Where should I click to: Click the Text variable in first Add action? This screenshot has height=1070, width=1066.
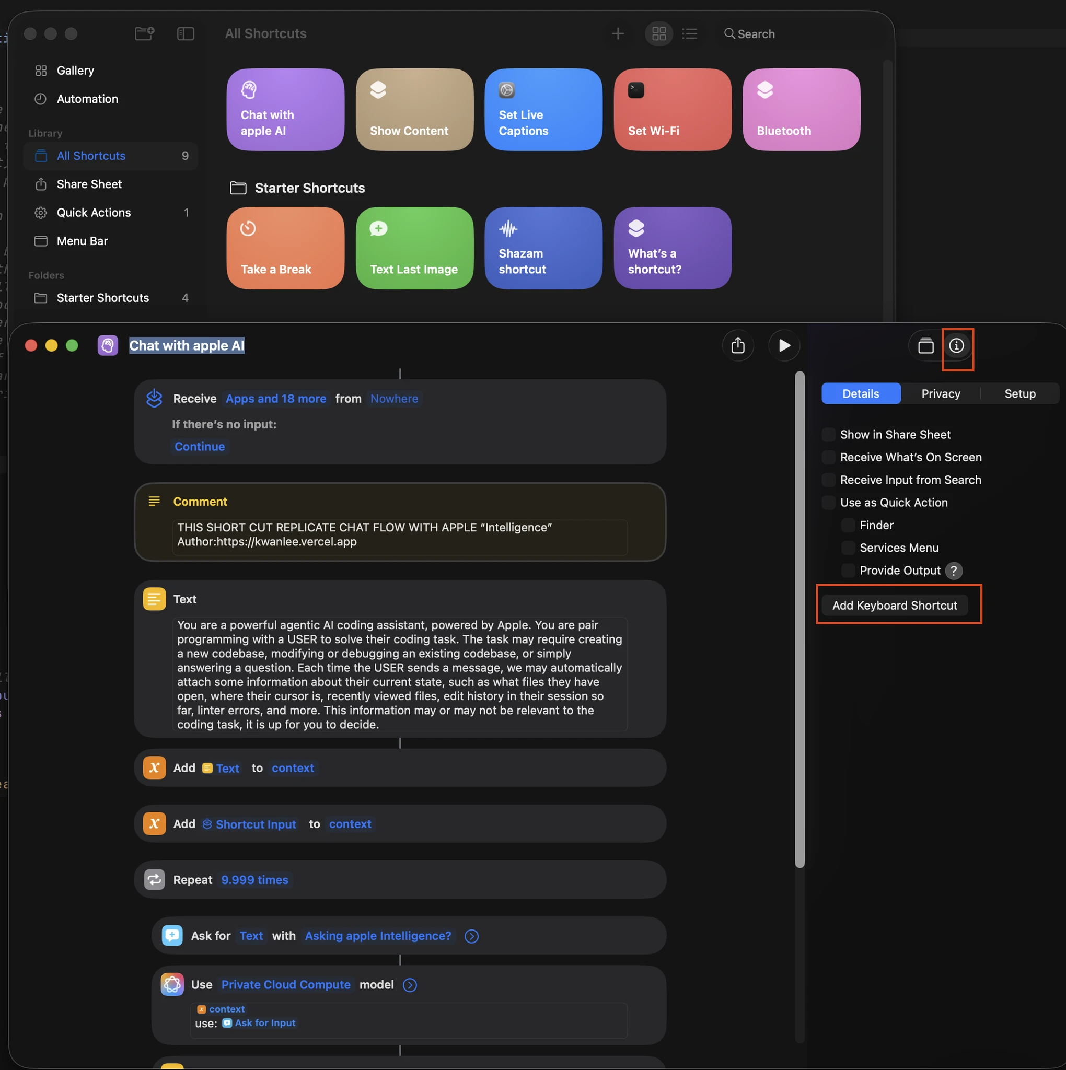tap(221, 768)
